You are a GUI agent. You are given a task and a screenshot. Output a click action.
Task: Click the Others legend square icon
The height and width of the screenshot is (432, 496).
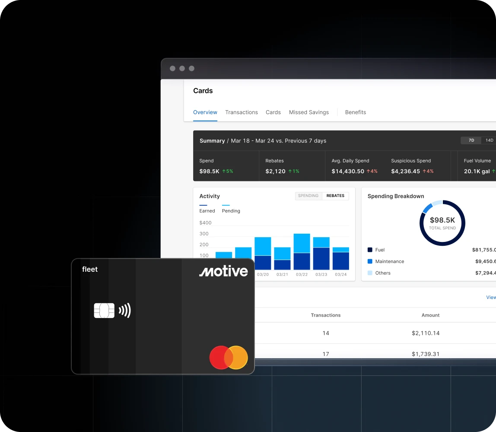click(x=369, y=273)
